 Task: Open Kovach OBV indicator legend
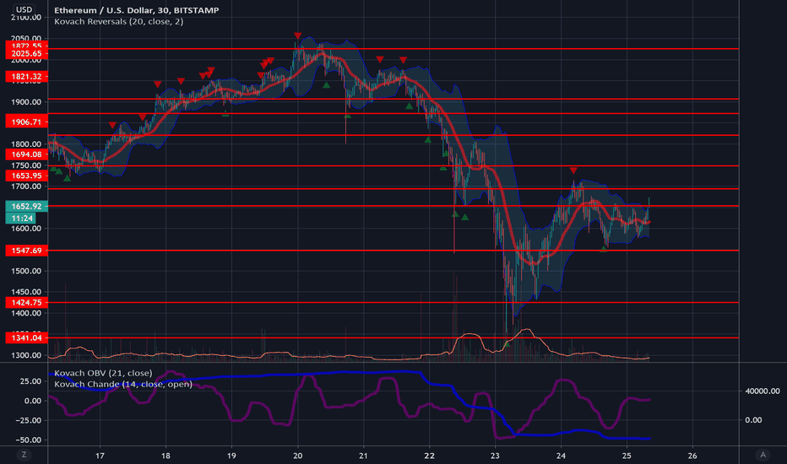coord(103,373)
